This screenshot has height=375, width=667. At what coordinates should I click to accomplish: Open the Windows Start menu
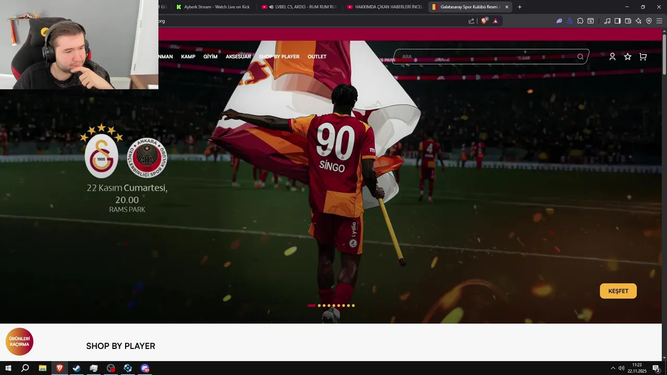point(8,368)
